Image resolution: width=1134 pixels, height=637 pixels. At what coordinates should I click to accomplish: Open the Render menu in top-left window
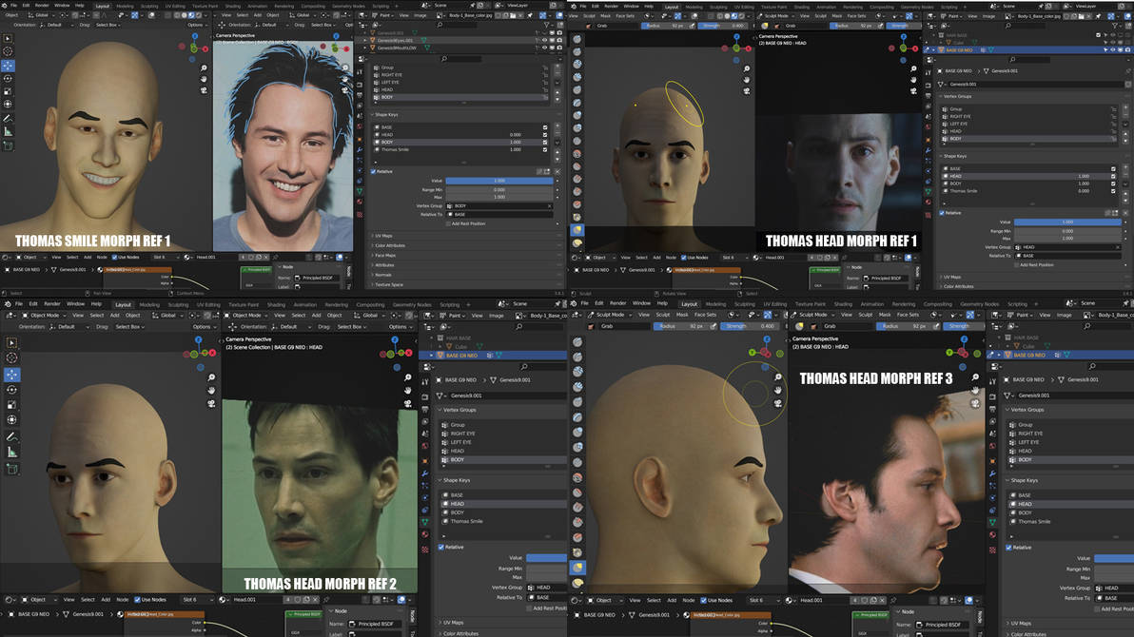coord(42,5)
